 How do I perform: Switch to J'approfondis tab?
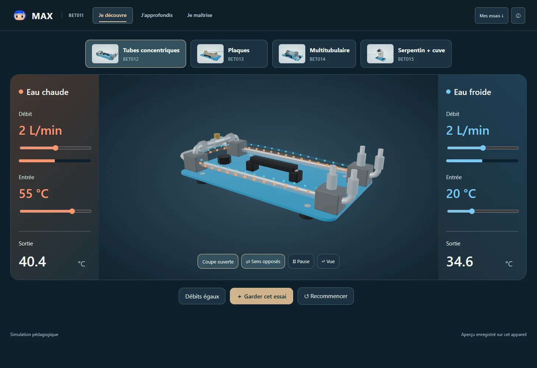(157, 15)
